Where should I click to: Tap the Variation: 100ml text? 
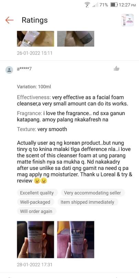(x=34, y=87)
